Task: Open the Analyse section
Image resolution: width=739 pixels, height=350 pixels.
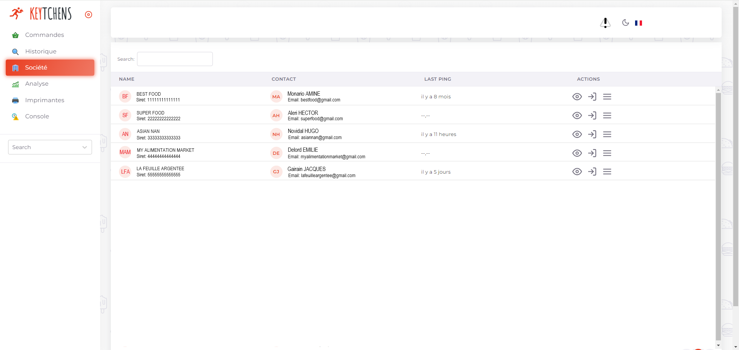Action: click(x=37, y=84)
